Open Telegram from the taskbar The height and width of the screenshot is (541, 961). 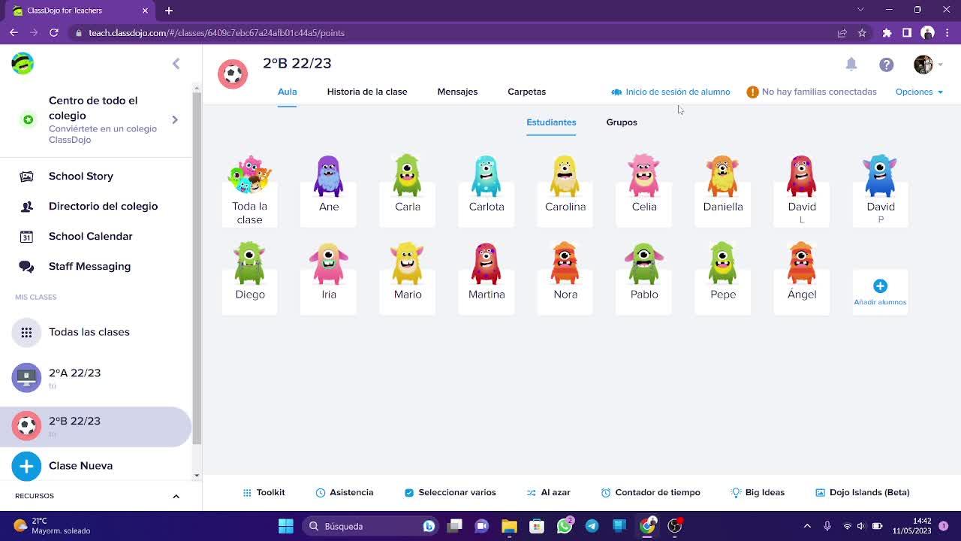[x=592, y=526]
